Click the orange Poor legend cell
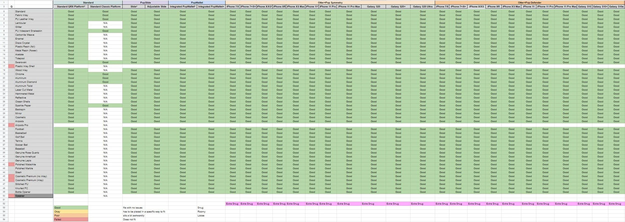Image resolution: width=625 pixels, height=222 pixels. pyautogui.click(x=71, y=215)
